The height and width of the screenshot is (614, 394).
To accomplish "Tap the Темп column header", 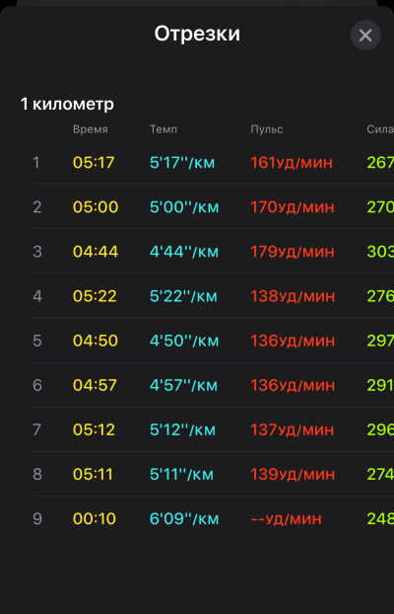I will point(164,129).
